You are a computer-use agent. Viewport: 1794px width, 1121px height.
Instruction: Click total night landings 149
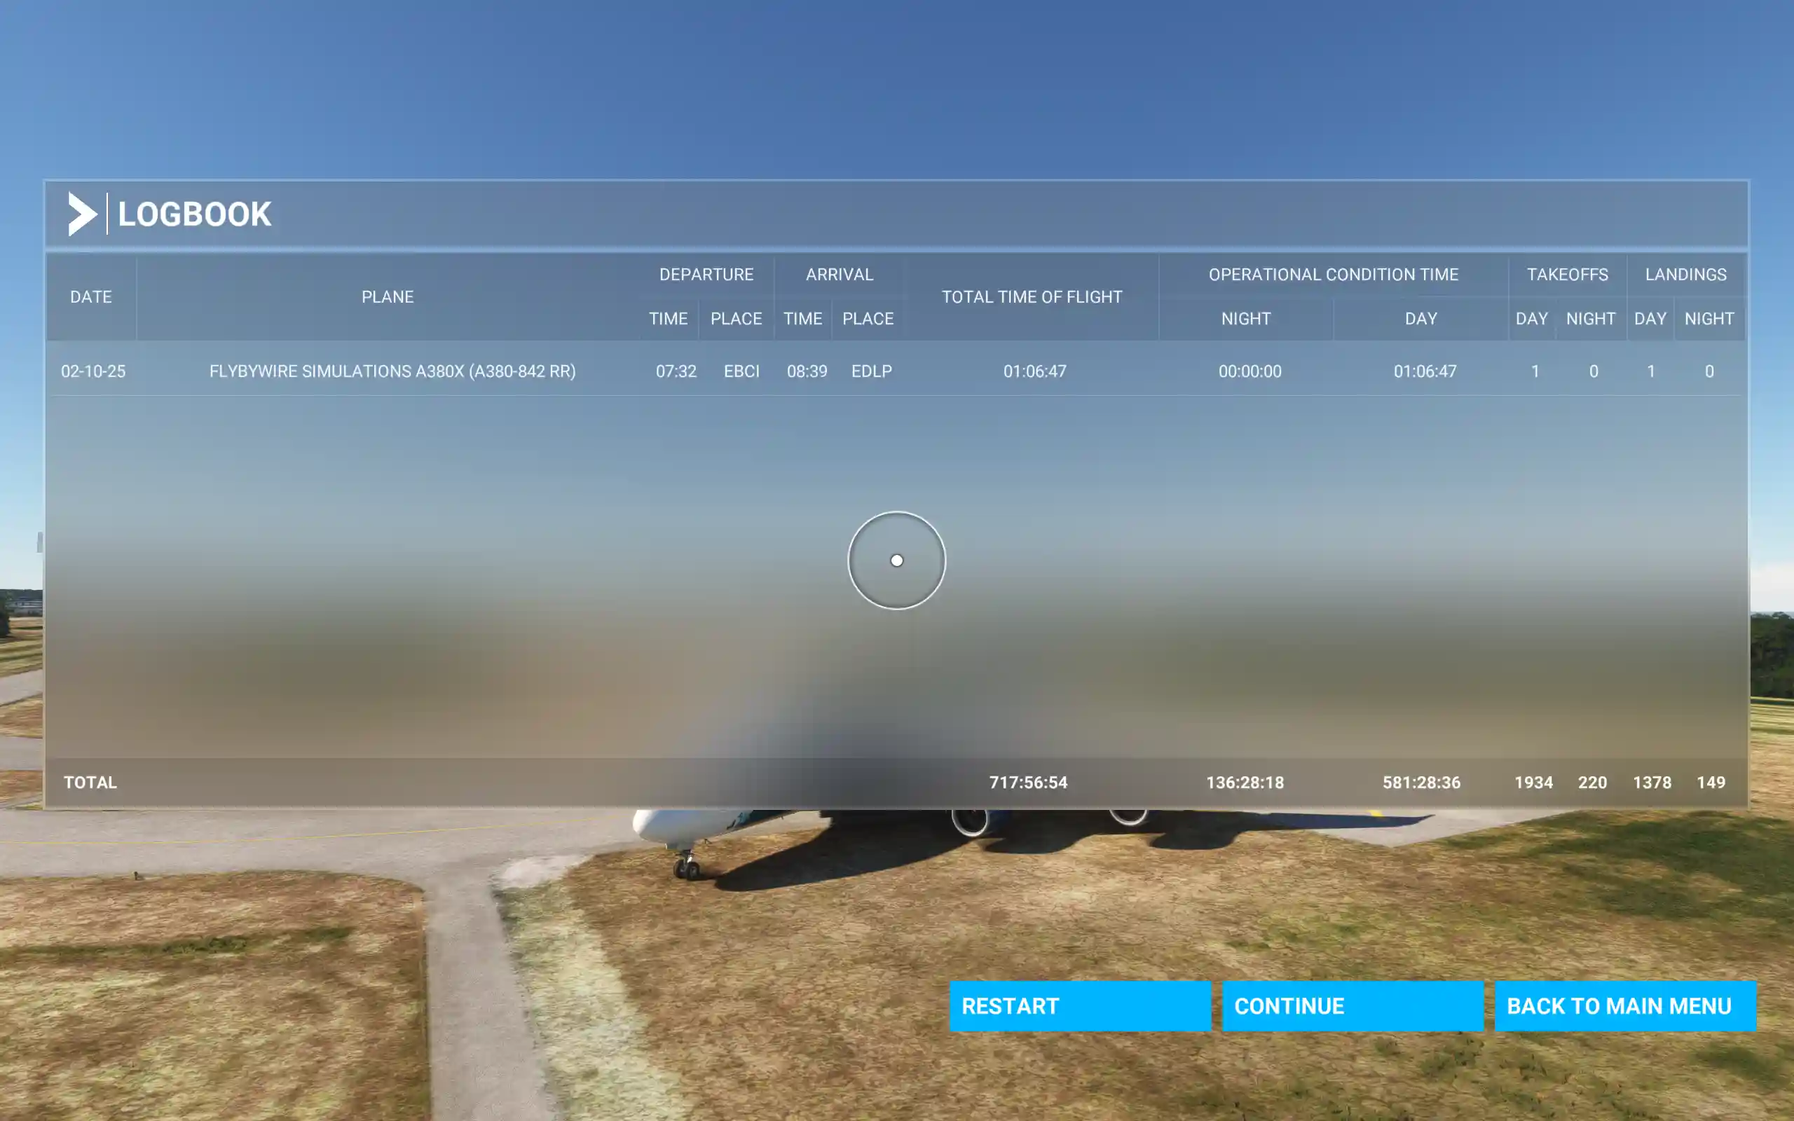[x=1711, y=782]
